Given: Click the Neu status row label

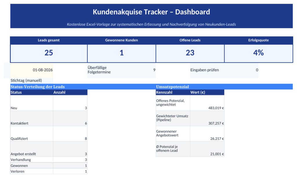Looking at the screenshot, I should tap(14, 108).
